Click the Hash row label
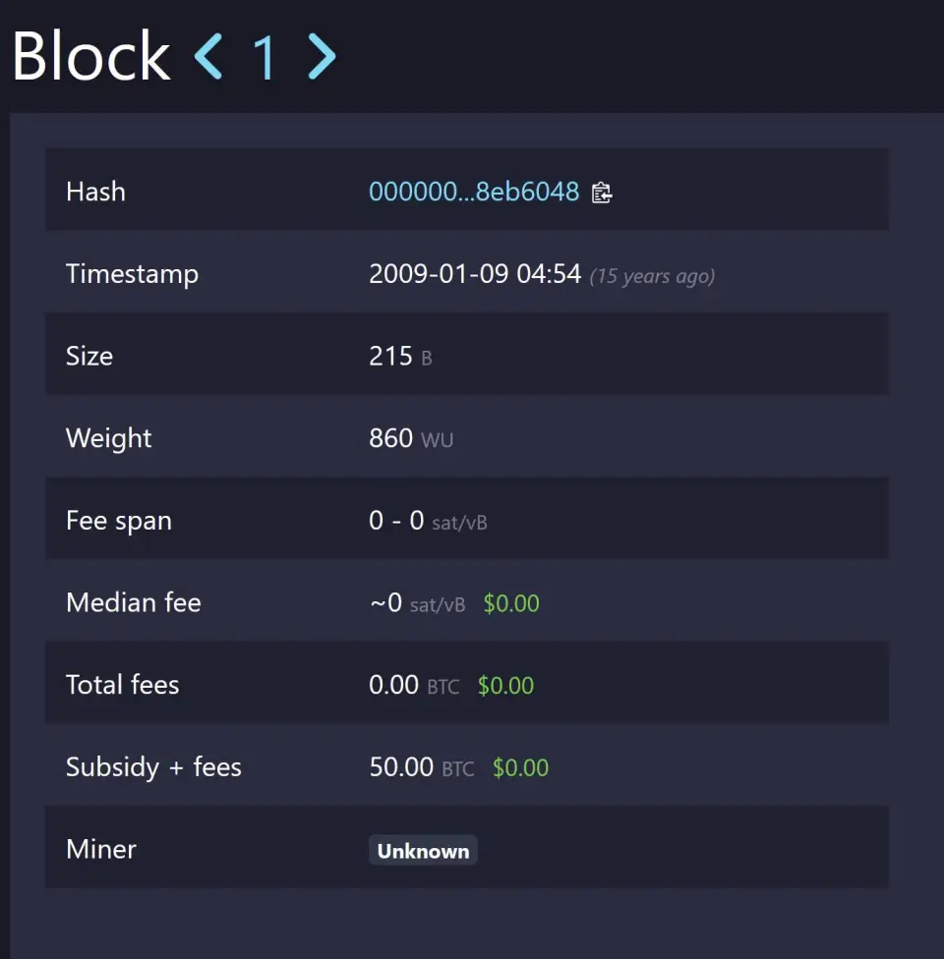Viewport: 944px width, 959px height. tap(95, 192)
